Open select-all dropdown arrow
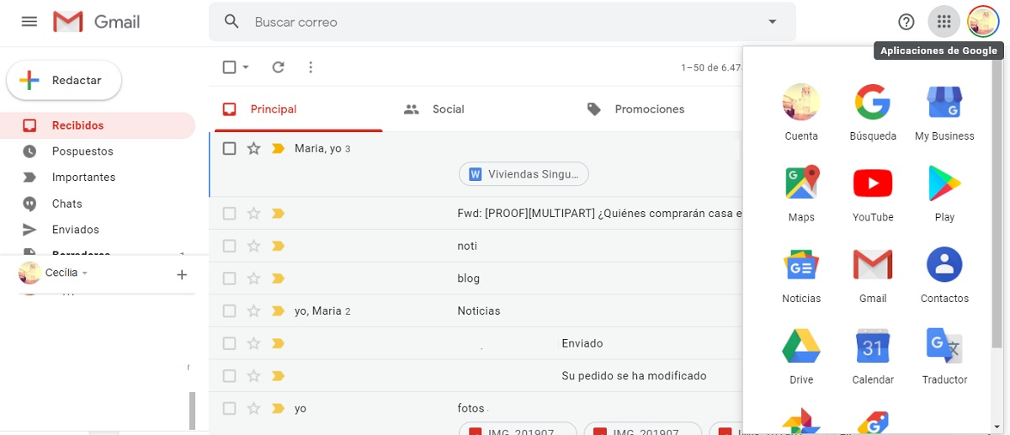Image resolution: width=1010 pixels, height=435 pixels. click(x=246, y=67)
